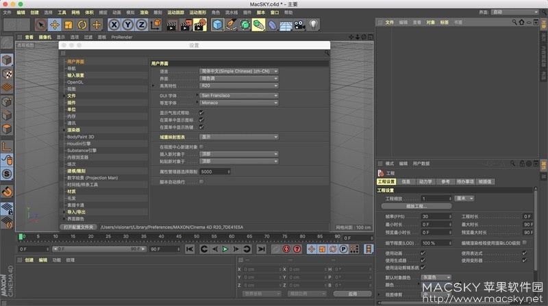
Task: Add a light object via bulb icon
Action: pos(314,25)
